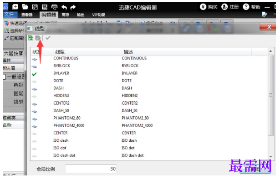Select DASH_50 in linetype column

click(x=61, y=110)
